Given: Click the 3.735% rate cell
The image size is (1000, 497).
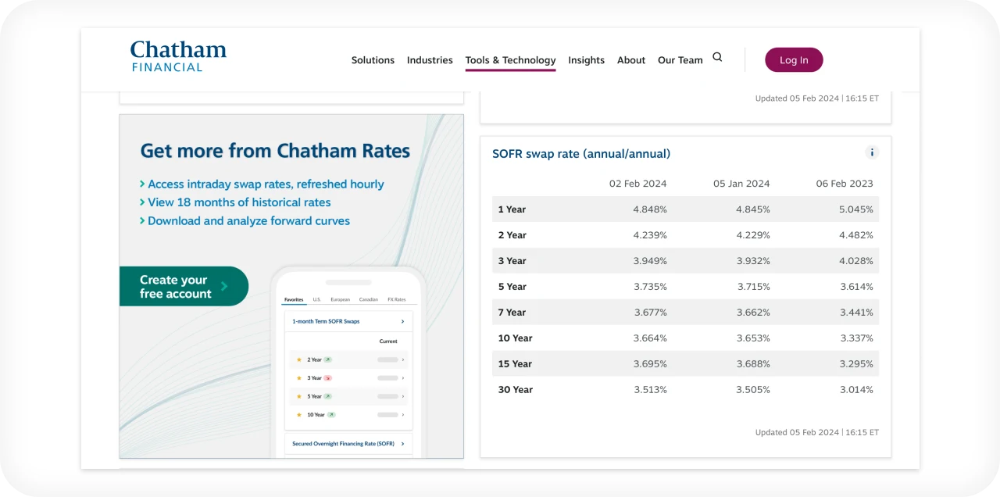Looking at the screenshot, I should tap(650, 287).
